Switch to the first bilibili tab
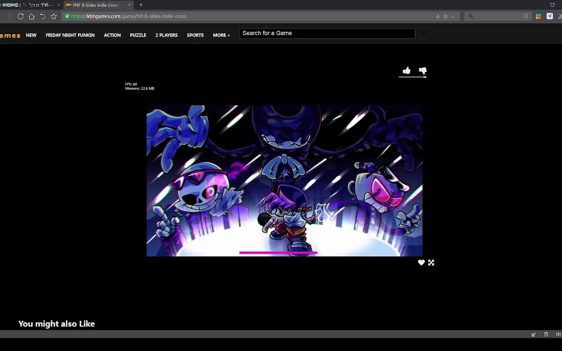This screenshot has height=351, width=562. [31, 5]
